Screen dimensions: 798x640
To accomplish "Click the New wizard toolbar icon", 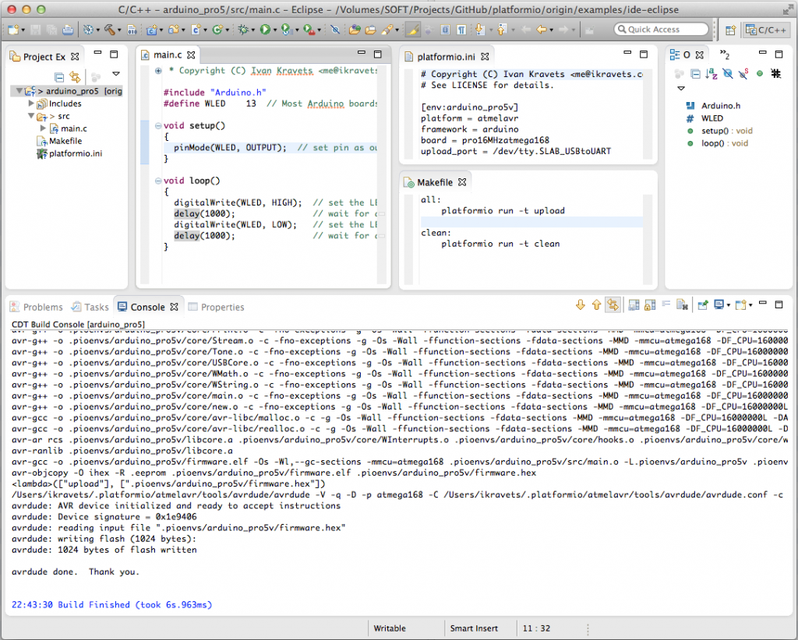I will pyautogui.click(x=12, y=30).
